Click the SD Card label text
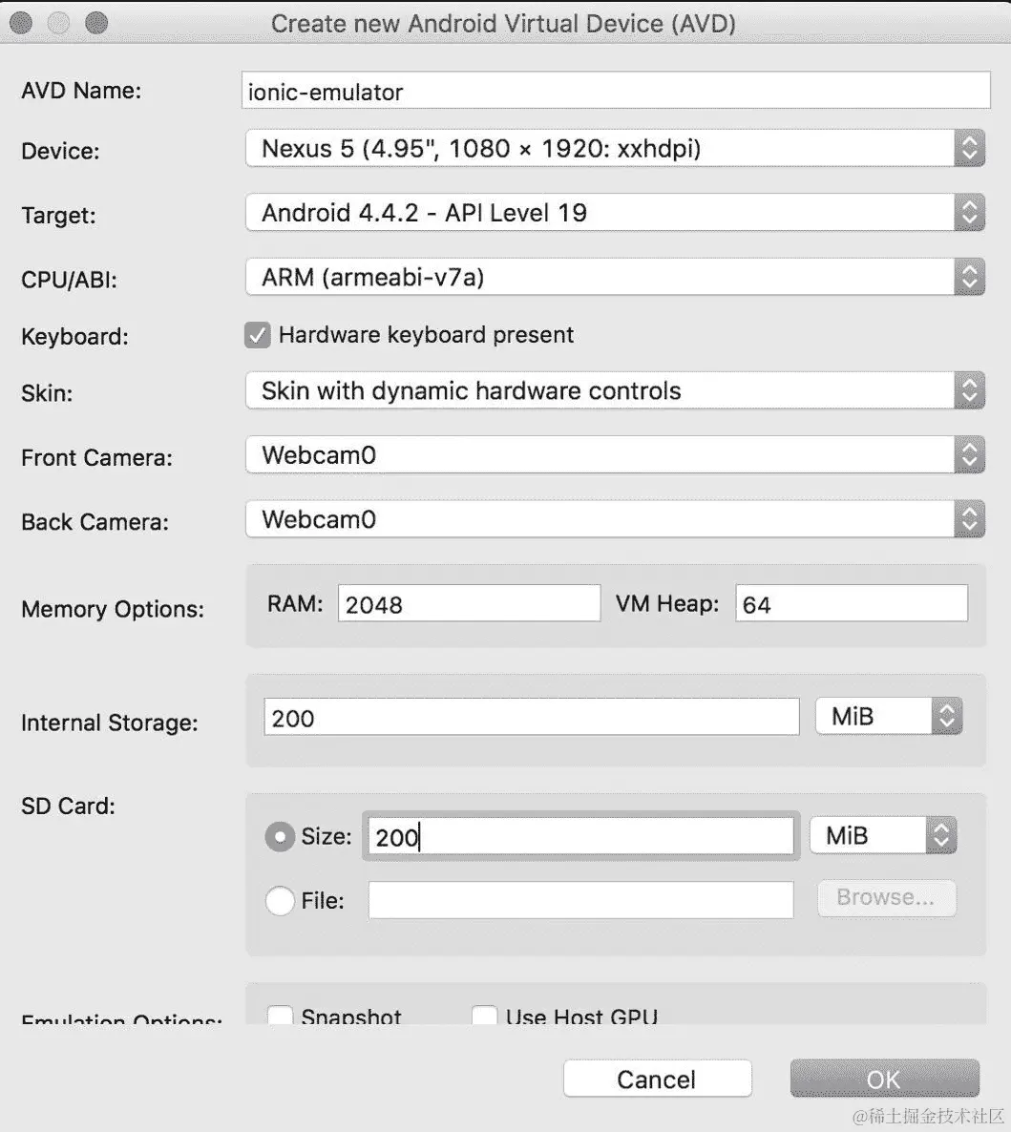 [x=68, y=806]
